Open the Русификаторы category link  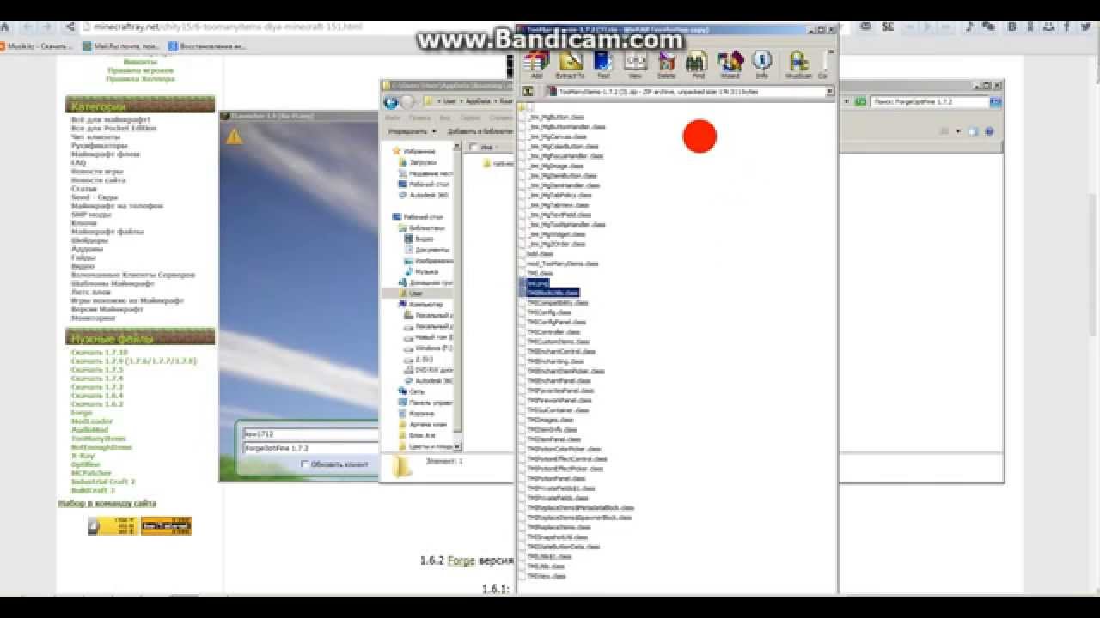point(99,145)
